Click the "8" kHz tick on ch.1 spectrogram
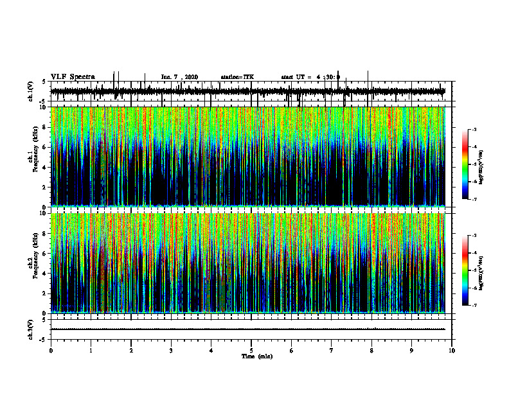This screenshot has height=393, width=509. tap(45, 127)
